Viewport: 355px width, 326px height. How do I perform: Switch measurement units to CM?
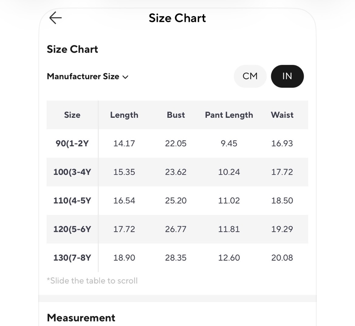tap(250, 76)
